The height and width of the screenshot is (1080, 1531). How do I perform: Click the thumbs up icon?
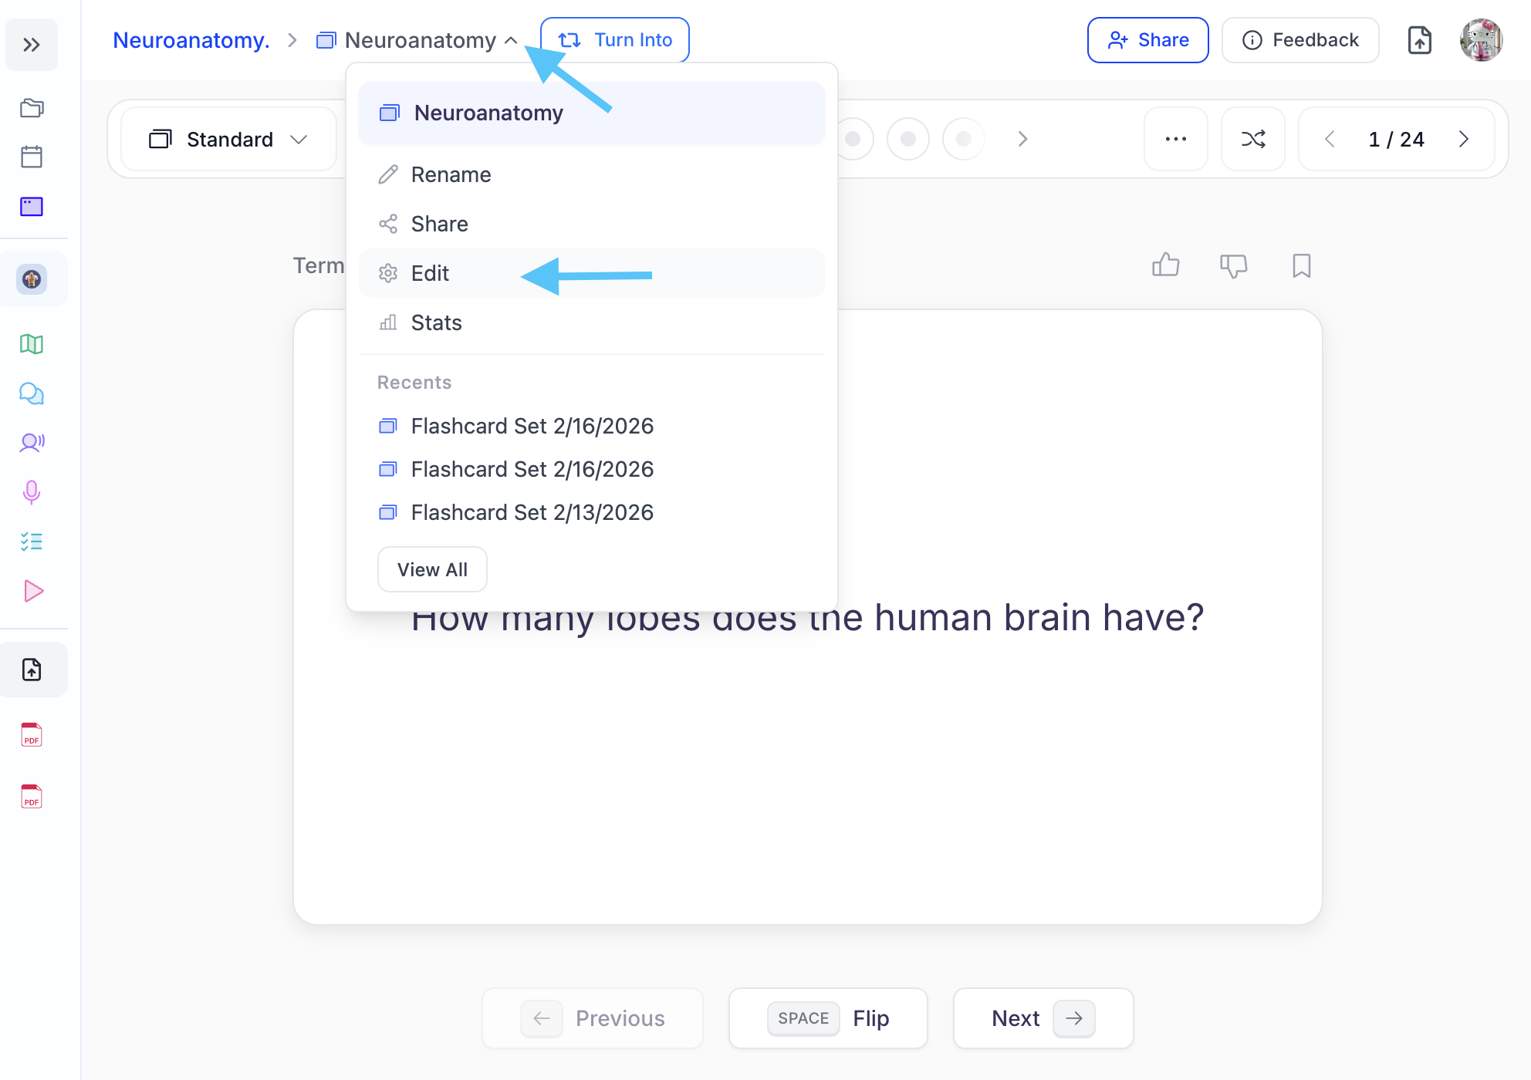(1165, 265)
